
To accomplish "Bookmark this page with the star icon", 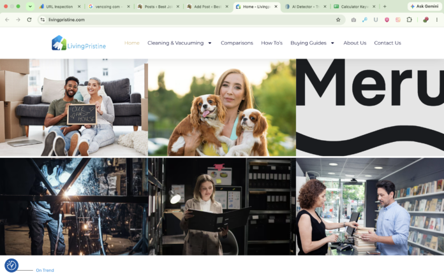I will pyautogui.click(x=338, y=20).
